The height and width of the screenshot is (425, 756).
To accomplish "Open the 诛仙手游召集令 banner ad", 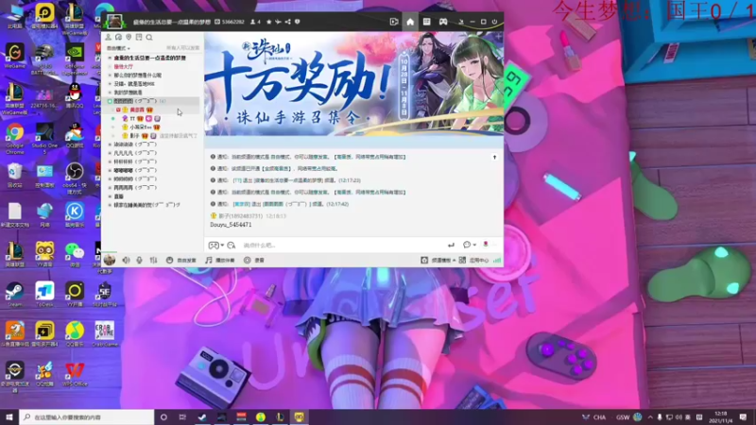I will pos(353,84).
